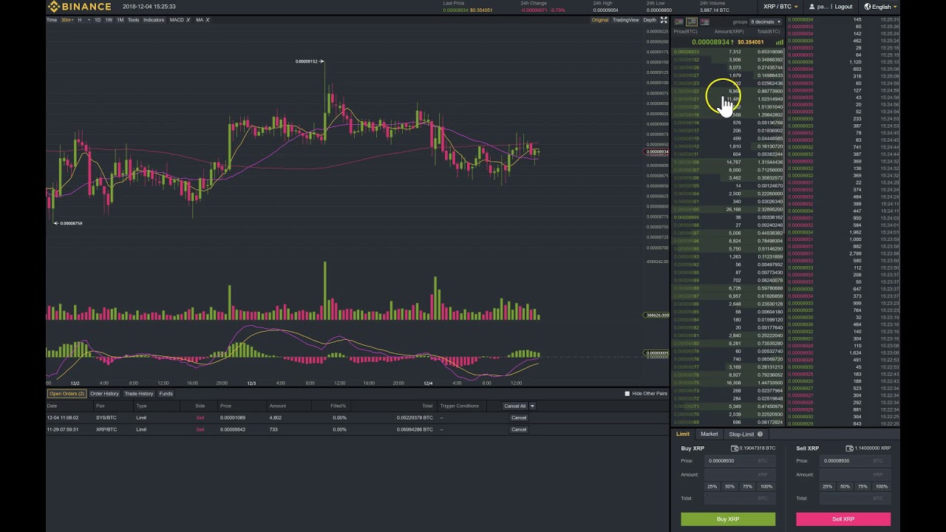Open the English language dropdown
Viewport: 946px width, 532px height.
(x=880, y=7)
